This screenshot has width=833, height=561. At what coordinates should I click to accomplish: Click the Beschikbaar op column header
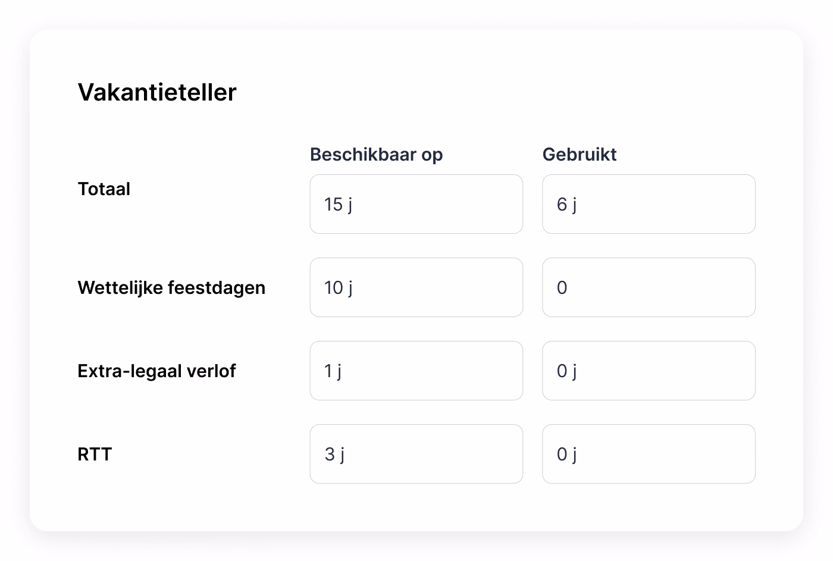[x=376, y=155]
